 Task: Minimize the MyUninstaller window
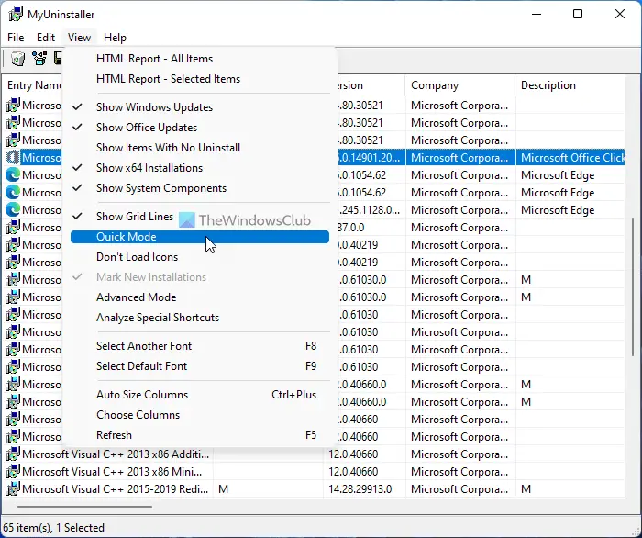pos(537,15)
